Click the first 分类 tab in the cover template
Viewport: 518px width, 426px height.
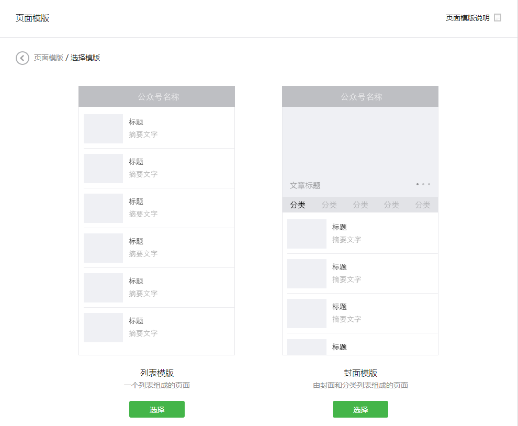click(298, 205)
